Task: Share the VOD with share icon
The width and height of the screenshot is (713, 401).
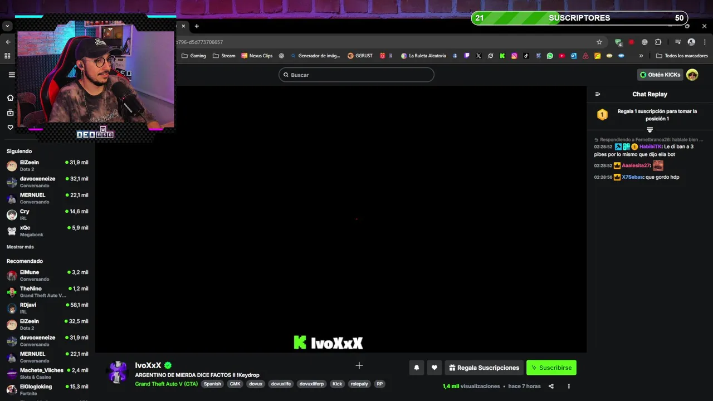Action: (x=551, y=386)
